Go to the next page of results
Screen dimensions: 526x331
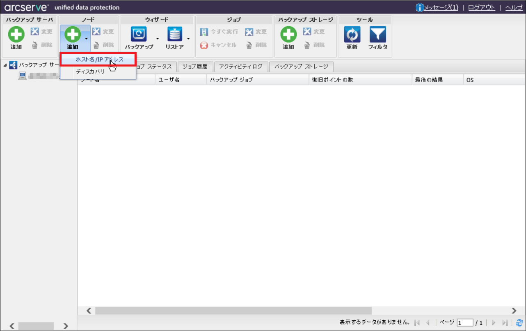494,323
